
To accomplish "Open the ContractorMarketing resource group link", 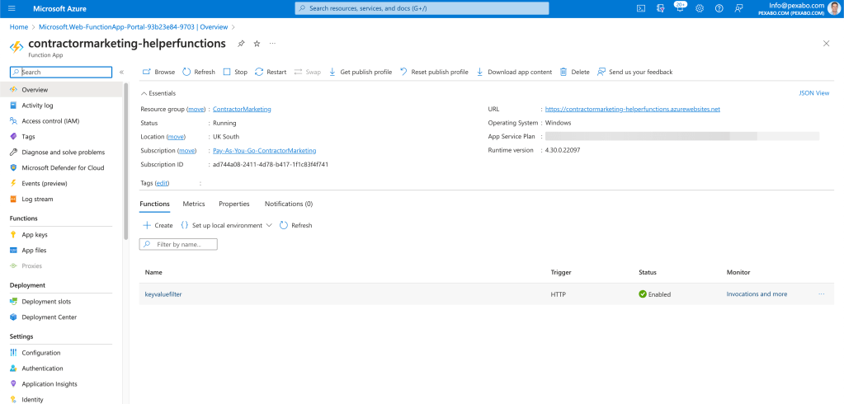I will tap(242, 109).
